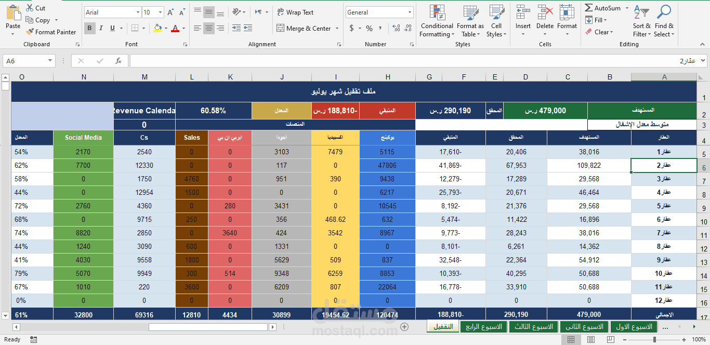
Task: Click the zoom slider handle
Action: click(x=654, y=339)
